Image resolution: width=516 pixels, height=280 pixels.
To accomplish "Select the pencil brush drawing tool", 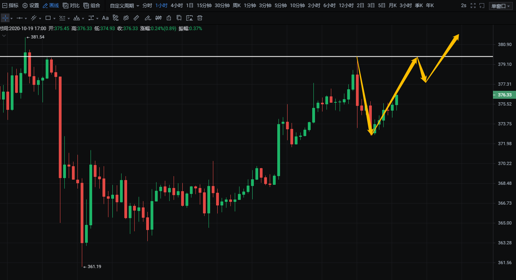I will pos(147,18).
